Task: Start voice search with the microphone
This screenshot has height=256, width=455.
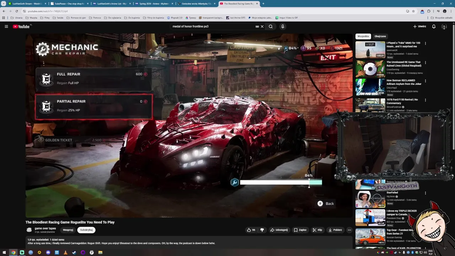Action: tap(283, 26)
